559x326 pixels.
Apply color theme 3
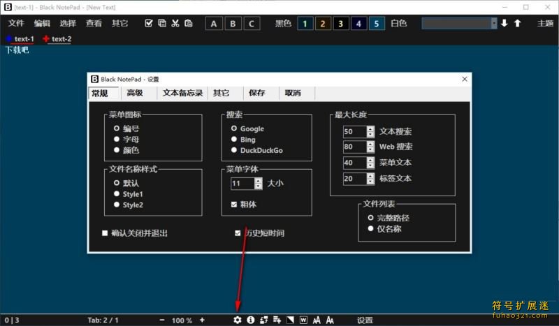341,24
